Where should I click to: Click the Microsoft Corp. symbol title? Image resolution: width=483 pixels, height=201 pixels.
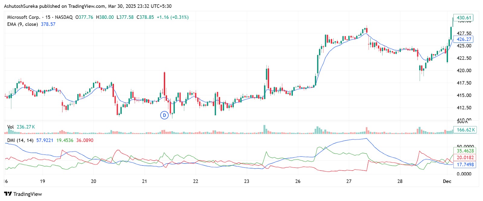[24, 17]
